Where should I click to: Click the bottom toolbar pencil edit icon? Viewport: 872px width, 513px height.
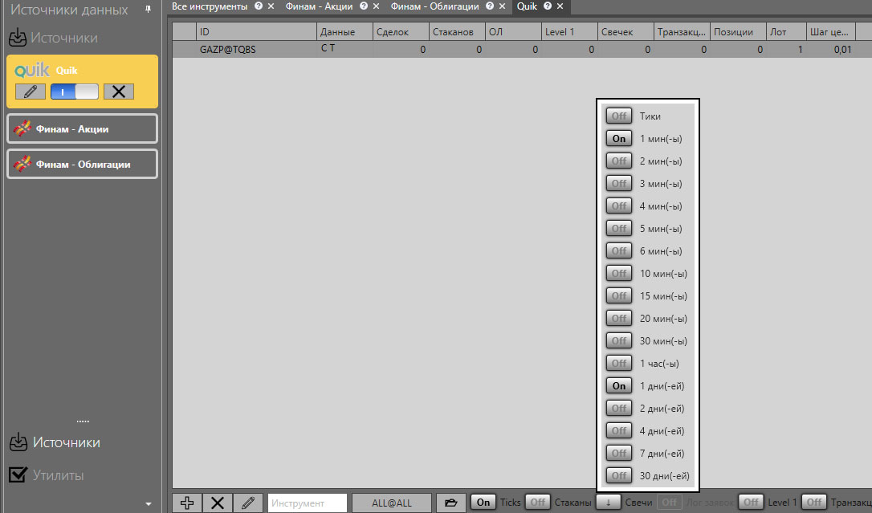(247, 503)
